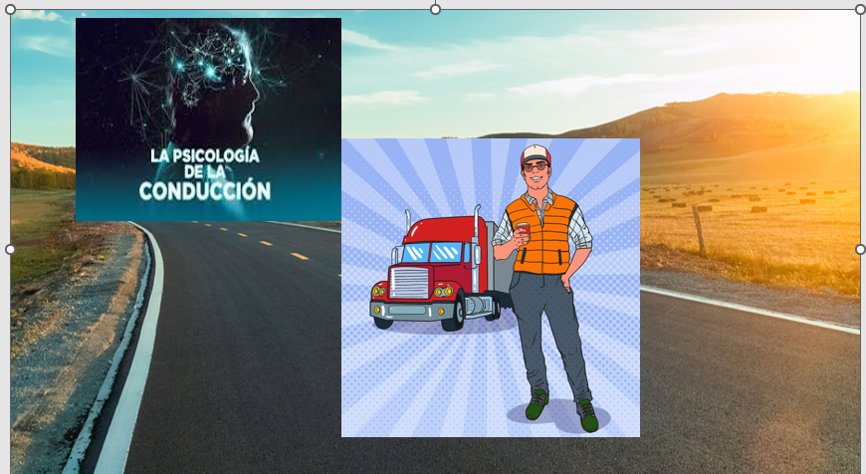
Task: Click the truck driver's orange vest
Action: [x=542, y=234]
